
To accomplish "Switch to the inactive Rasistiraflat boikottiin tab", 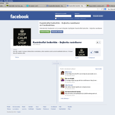I will pyautogui.click(x=56, y=6).
